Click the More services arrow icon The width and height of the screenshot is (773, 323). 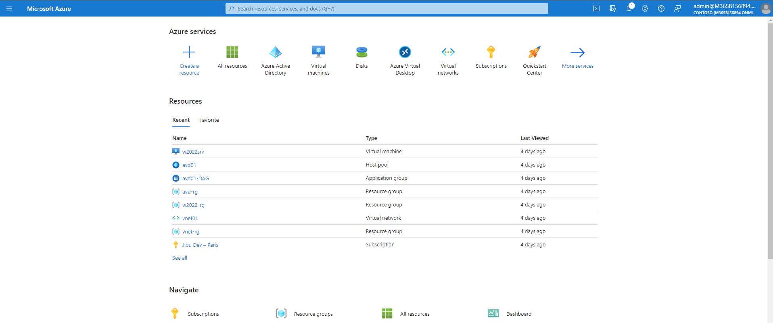tap(578, 52)
